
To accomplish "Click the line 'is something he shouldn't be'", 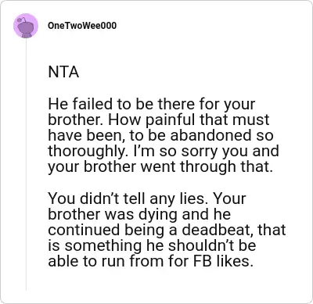I will tap(152, 246).
